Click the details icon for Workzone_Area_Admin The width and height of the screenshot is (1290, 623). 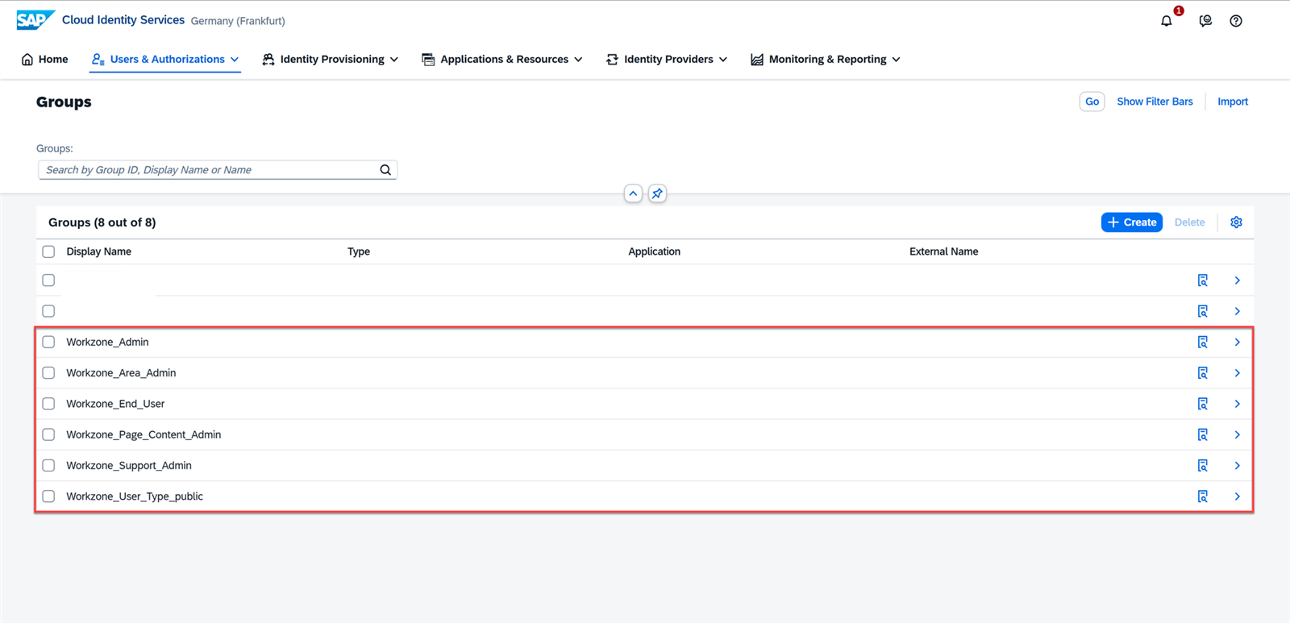(x=1202, y=373)
